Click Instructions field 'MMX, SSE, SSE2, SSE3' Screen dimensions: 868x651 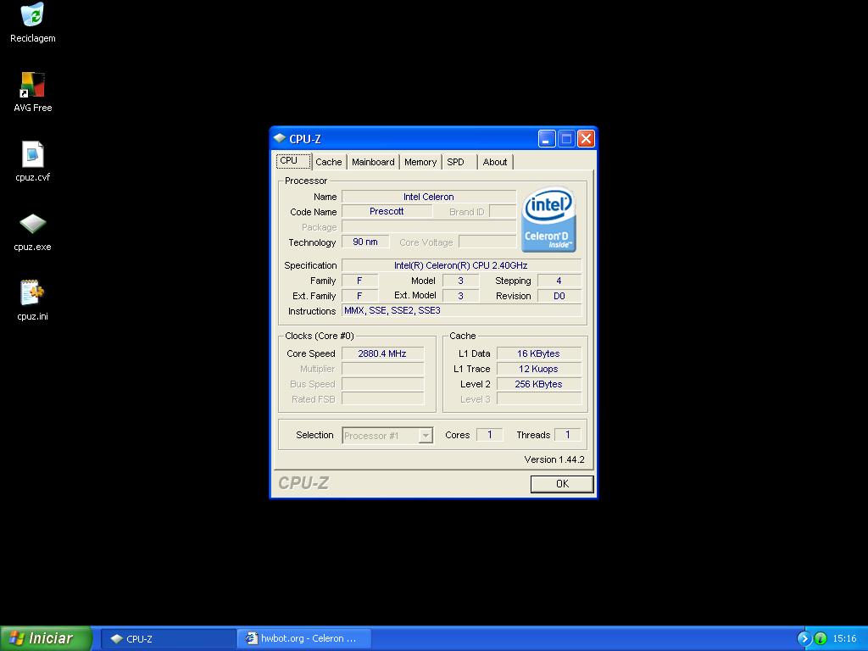461,310
